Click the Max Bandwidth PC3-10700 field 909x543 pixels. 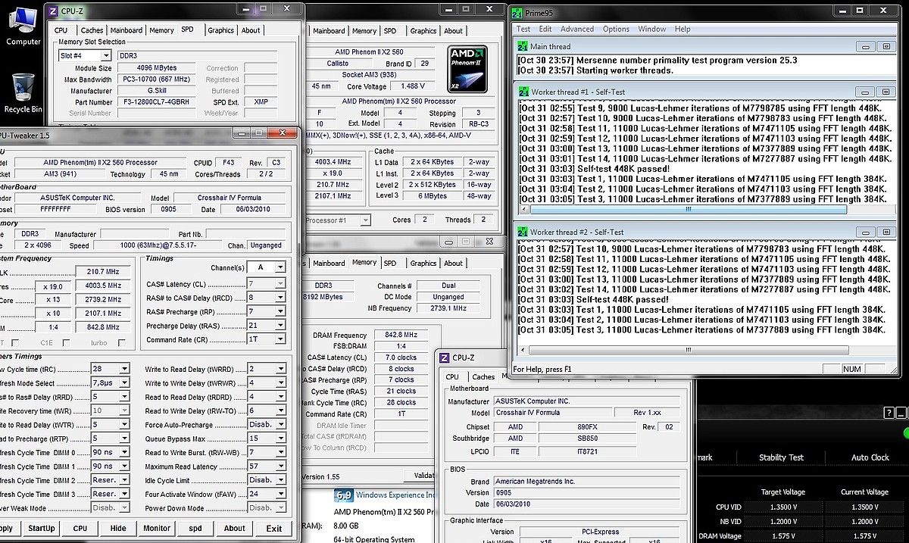pyautogui.click(x=158, y=80)
